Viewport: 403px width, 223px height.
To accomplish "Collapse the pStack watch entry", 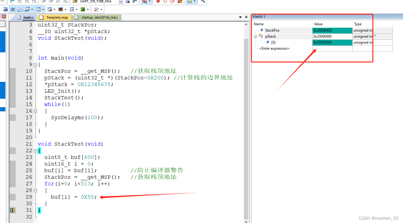I will pyautogui.click(x=256, y=36).
